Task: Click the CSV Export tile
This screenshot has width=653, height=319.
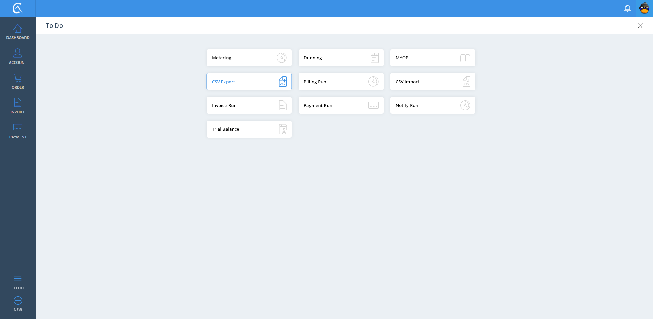Action: coord(249,82)
